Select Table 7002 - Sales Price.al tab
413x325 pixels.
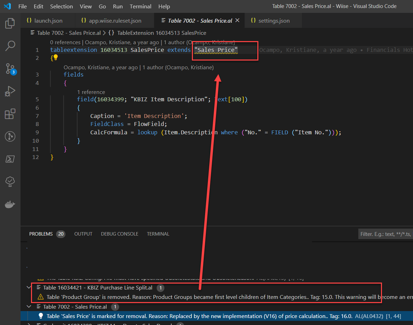[x=200, y=21]
